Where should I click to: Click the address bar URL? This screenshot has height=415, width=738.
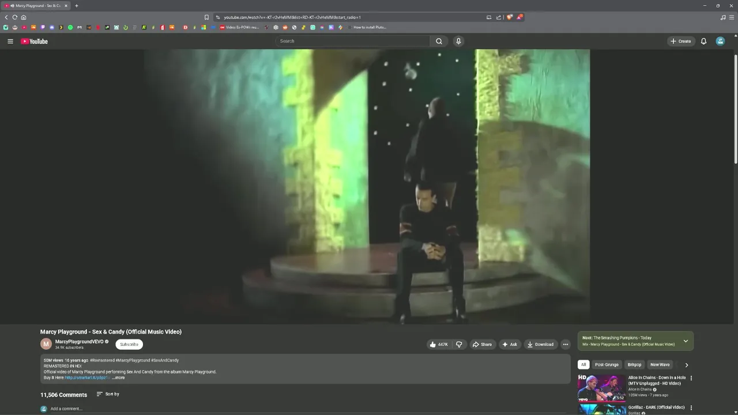(x=292, y=17)
